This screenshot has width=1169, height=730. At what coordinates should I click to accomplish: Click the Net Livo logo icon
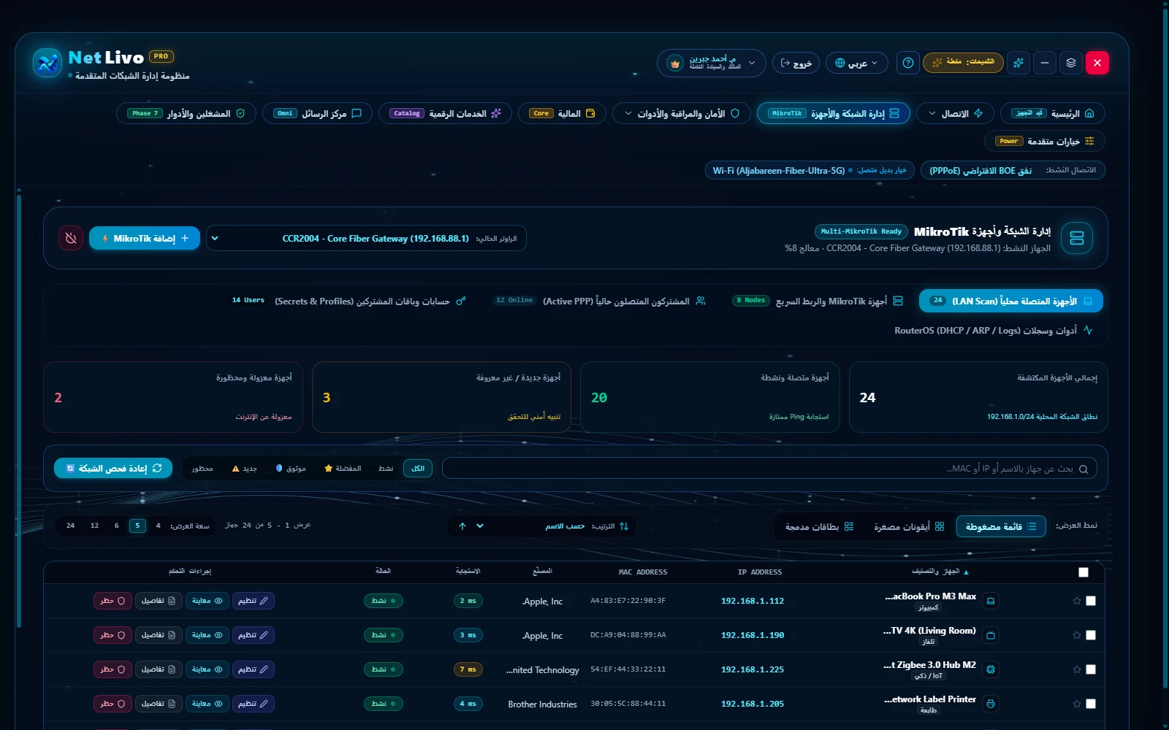(x=47, y=63)
